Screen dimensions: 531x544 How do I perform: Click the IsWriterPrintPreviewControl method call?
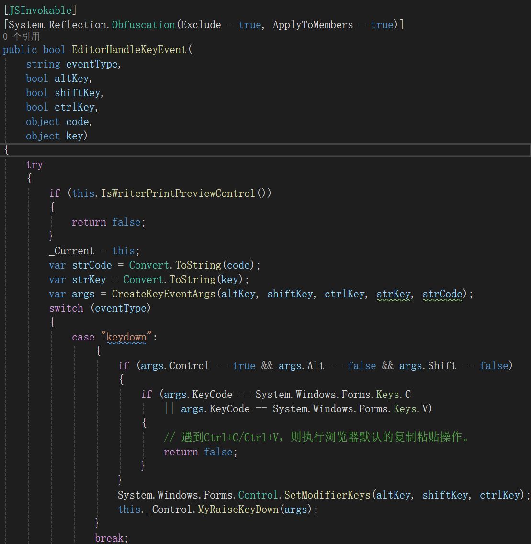[178, 193]
